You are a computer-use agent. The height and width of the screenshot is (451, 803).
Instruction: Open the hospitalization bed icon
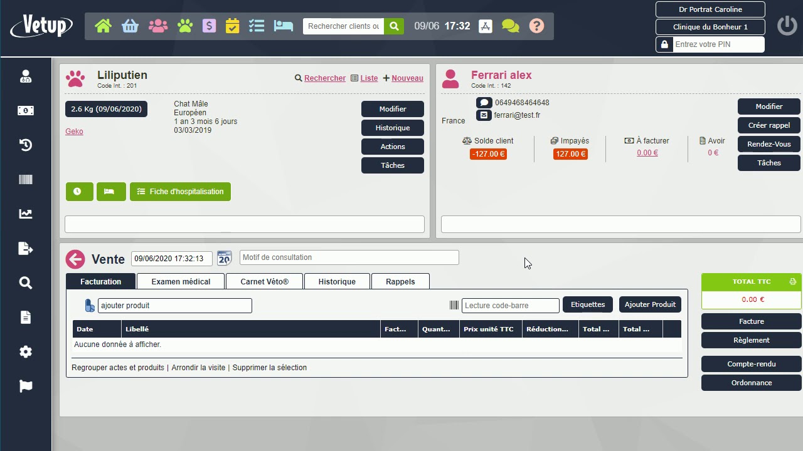[x=282, y=26]
